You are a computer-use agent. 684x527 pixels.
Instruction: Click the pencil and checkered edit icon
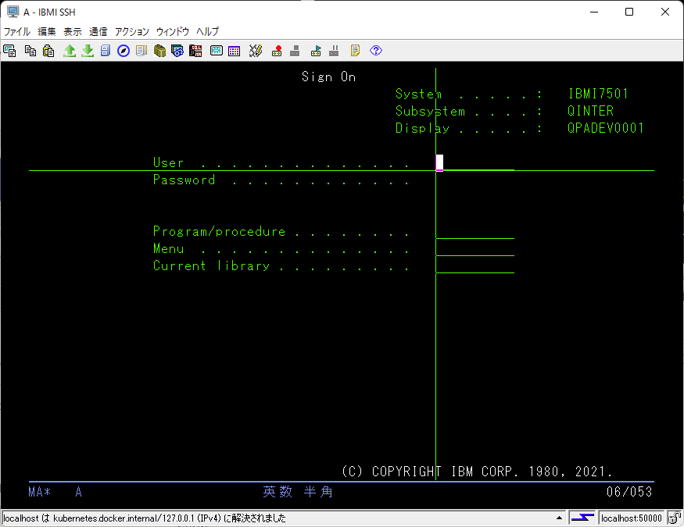click(256, 51)
